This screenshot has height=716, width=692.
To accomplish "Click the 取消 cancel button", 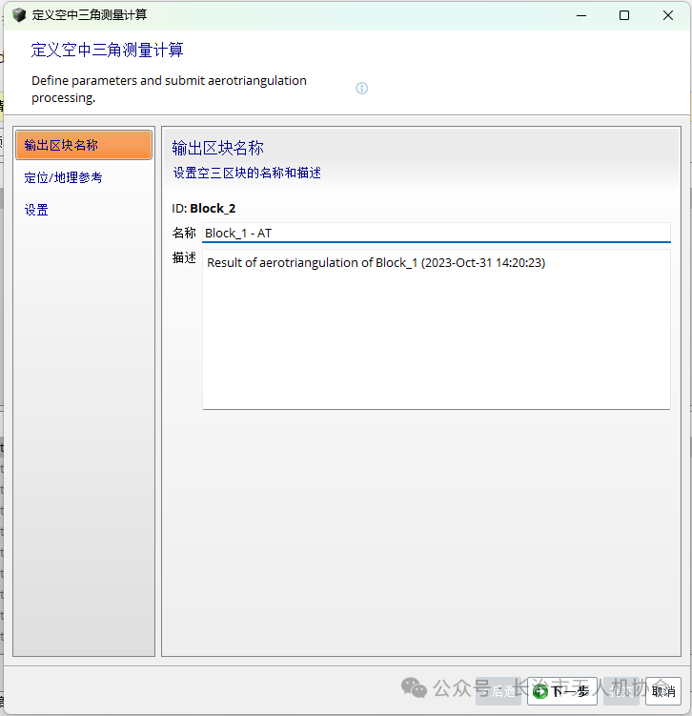I will point(663,691).
